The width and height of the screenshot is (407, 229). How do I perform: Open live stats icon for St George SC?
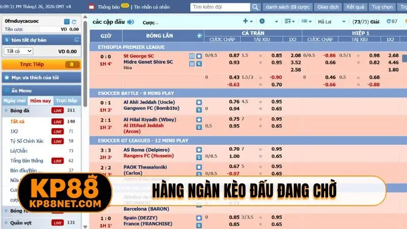click(192, 56)
